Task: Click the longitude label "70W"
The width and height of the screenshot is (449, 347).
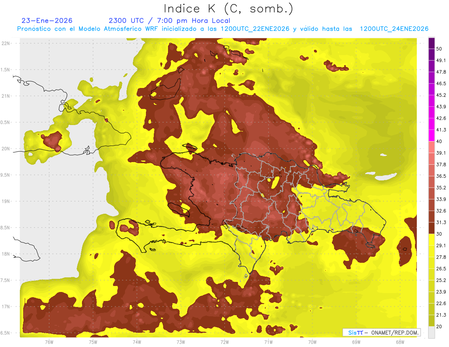Action: [312, 342]
